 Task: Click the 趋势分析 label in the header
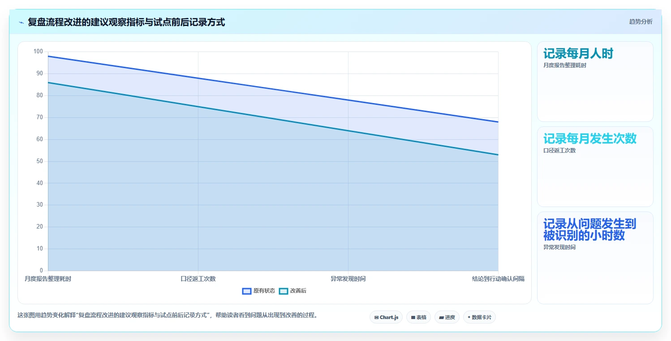pos(641,22)
